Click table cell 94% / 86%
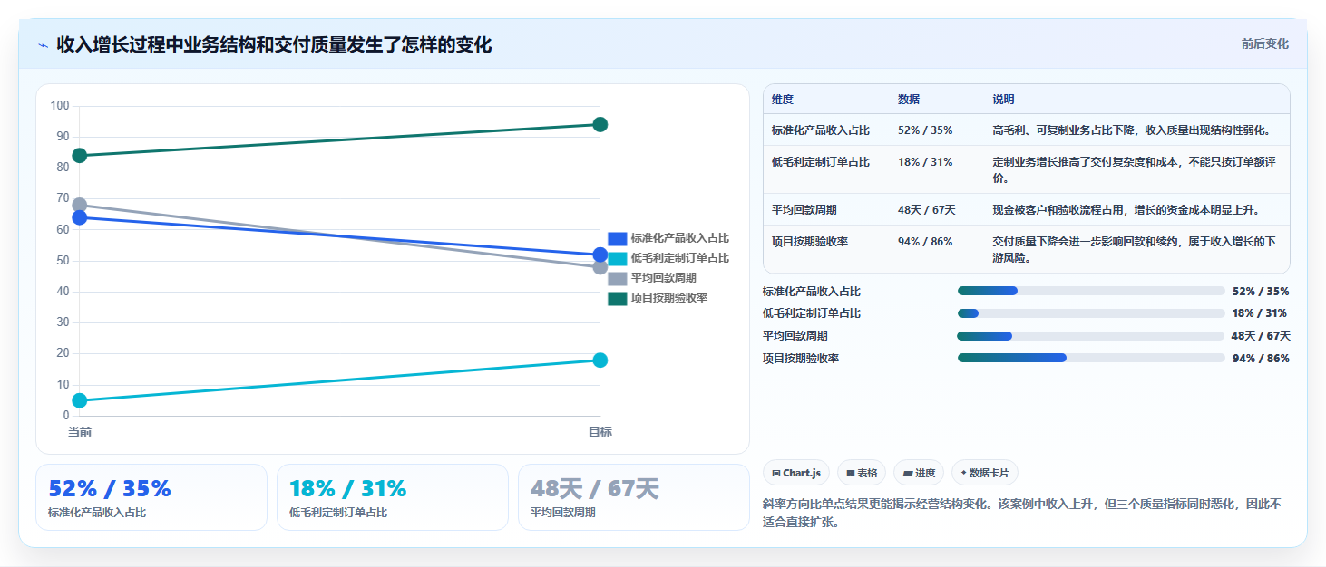The image size is (1326, 567). click(925, 241)
